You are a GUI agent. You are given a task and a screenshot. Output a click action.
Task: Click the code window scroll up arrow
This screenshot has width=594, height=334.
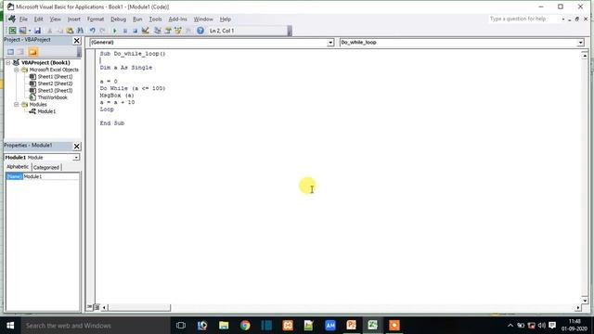[585, 56]
